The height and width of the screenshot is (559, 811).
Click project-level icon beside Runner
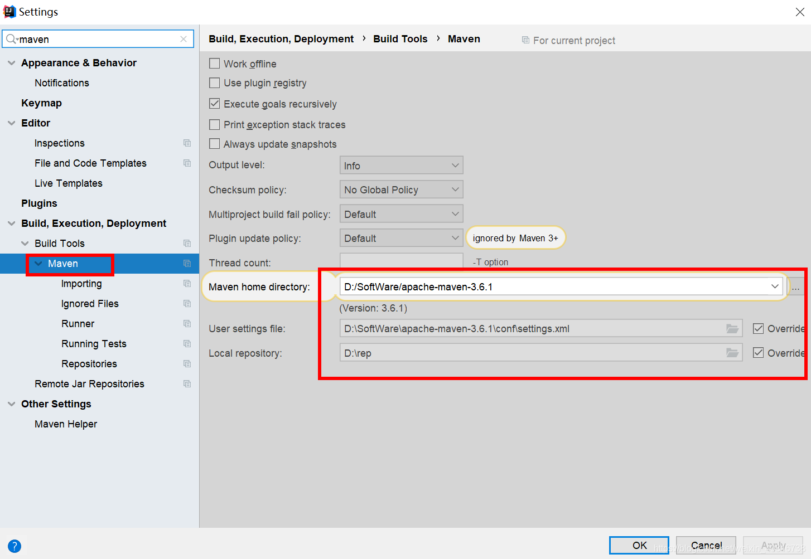[187, 324]
